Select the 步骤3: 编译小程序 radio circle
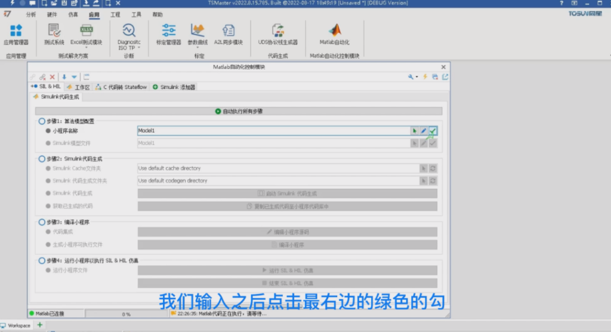 click(x=42, y=222)
